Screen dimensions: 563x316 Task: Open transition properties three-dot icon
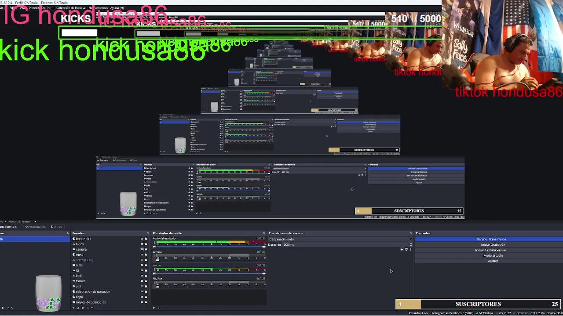click(411, 249)
